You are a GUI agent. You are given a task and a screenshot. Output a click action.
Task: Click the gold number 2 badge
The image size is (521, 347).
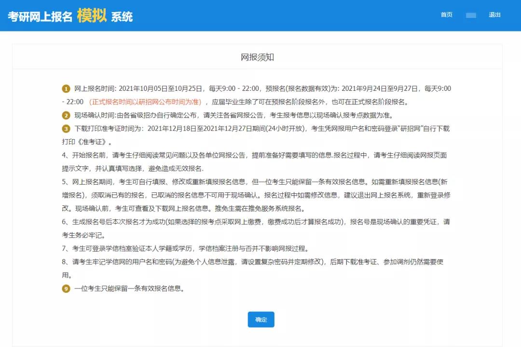point(66,116)
